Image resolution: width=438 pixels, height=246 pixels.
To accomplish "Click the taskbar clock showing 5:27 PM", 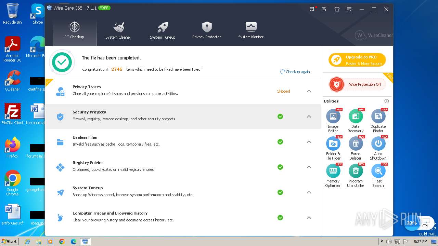I will (x=420, y=242).
